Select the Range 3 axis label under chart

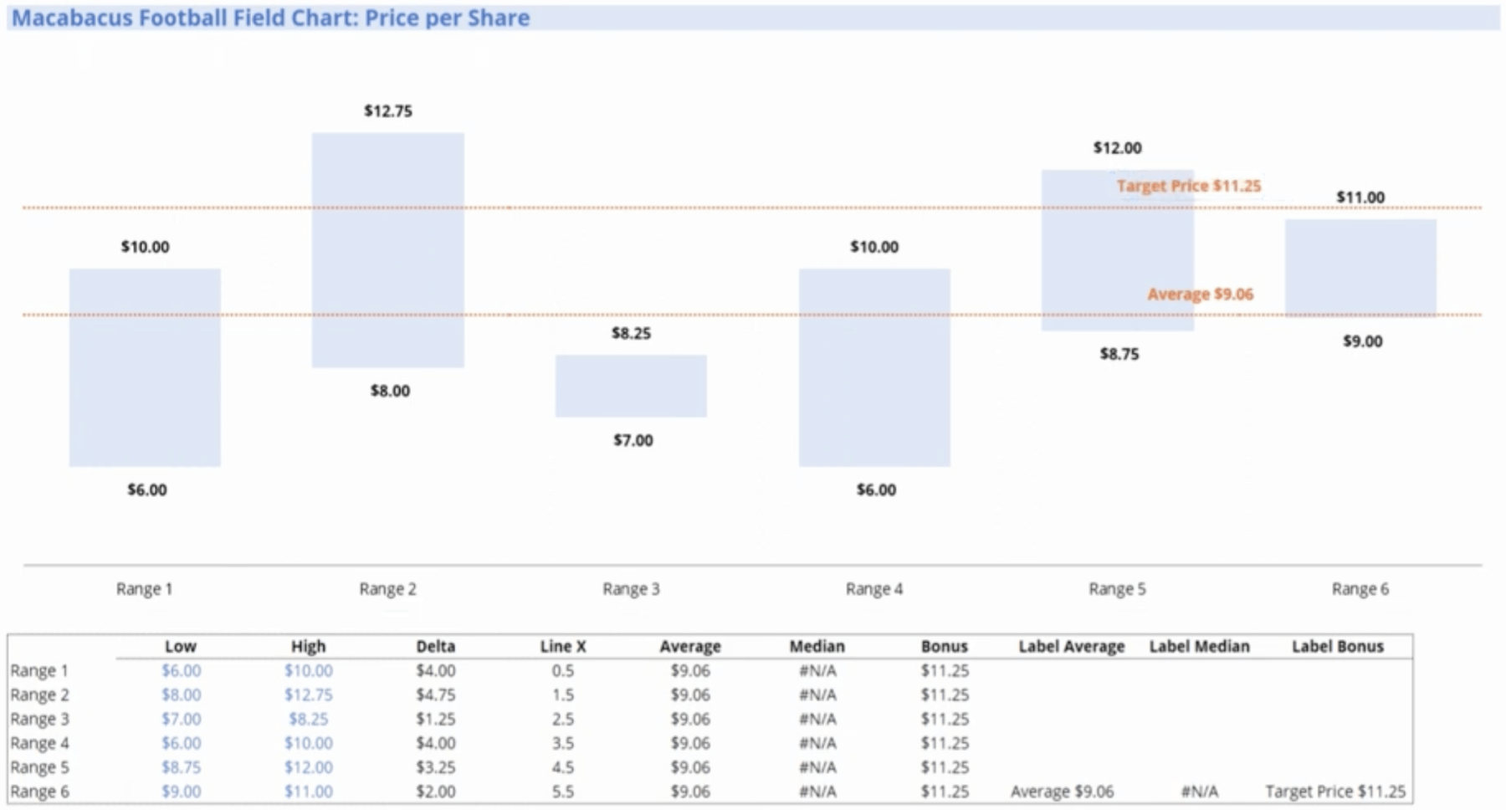click(x=631, y=589)
